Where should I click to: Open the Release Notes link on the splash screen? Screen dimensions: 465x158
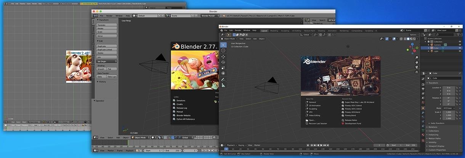pos(351,120)
